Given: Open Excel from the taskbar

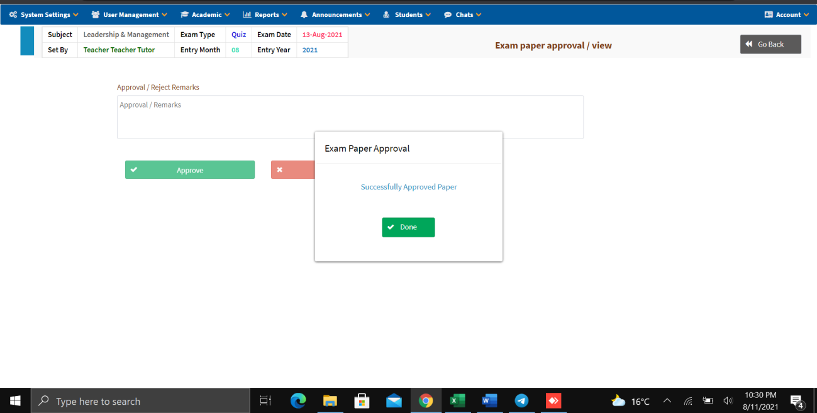Looking at the screenshot, I should coord(457,400).
